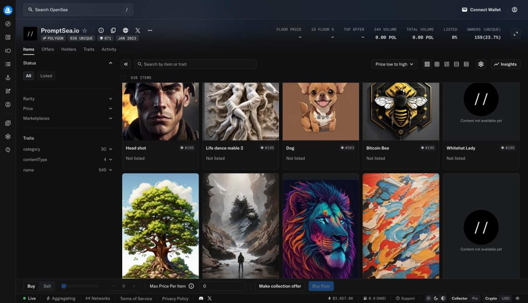This screenshot has height=303, width=528.
Task: Switch to the compact grid view icon
Action: [x=437, y=64]
